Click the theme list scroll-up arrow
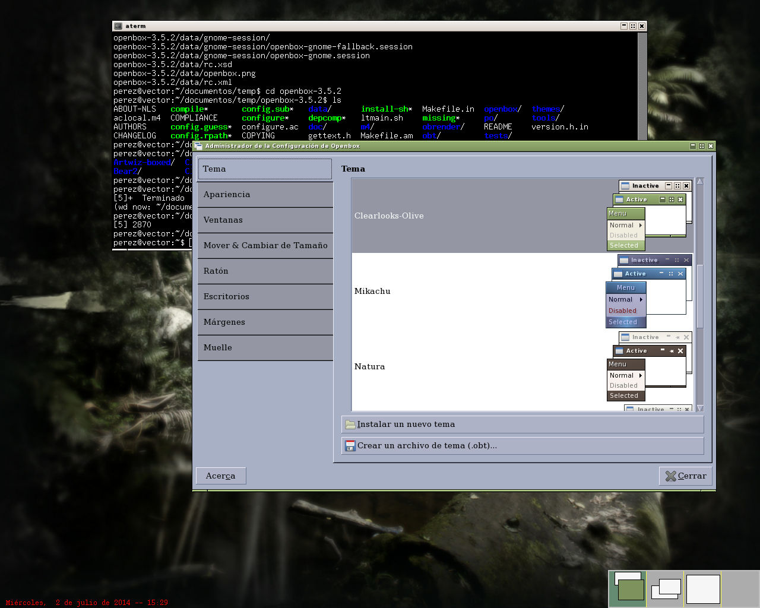This screenshot has width=760, height=608. pos(700,181)
